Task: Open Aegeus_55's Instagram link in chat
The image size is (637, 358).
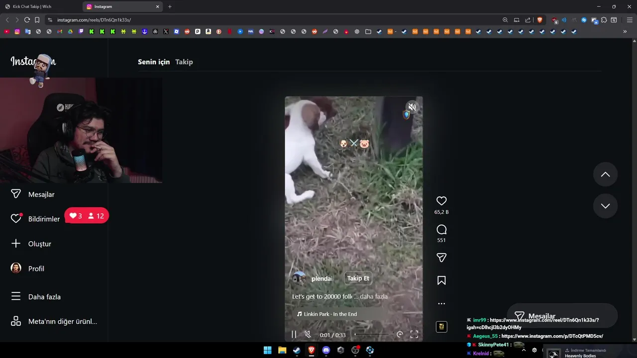Action: click(552, 336)
